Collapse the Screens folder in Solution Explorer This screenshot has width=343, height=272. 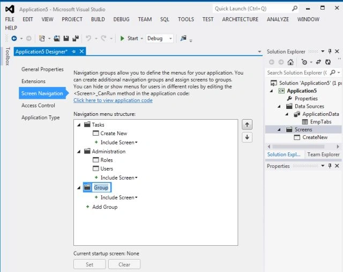tap(279, 130)
